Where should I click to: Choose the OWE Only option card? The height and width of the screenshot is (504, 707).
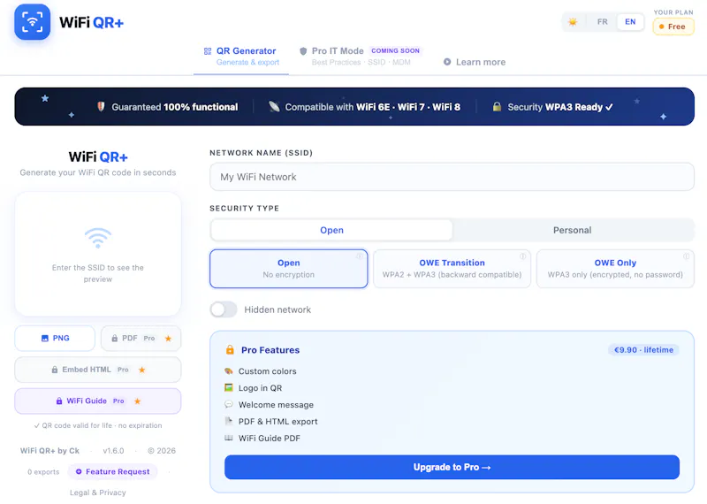tap(615, 269)
